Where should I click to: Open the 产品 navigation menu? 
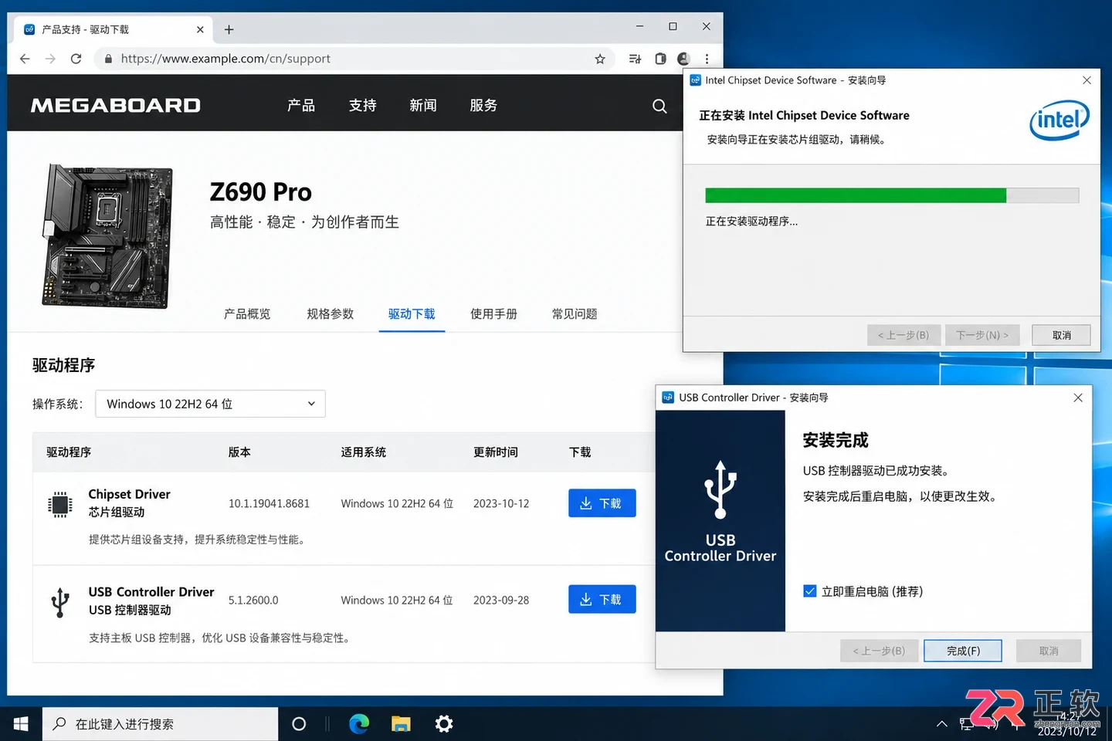(x=301, y=105)
